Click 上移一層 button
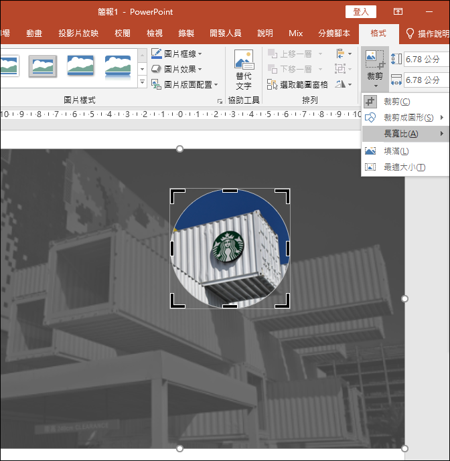Viewport: 450px width, 461px height. [x=289, y=54]
